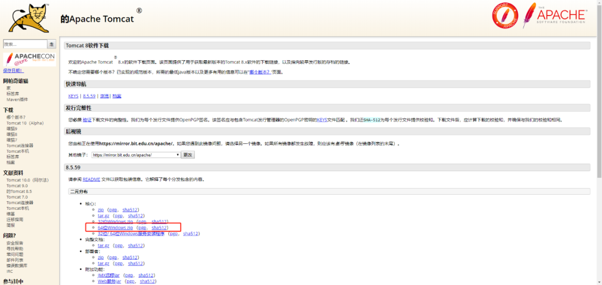Open the 的Tomcat 8.5 documentation link

click(x=19, y=191)
